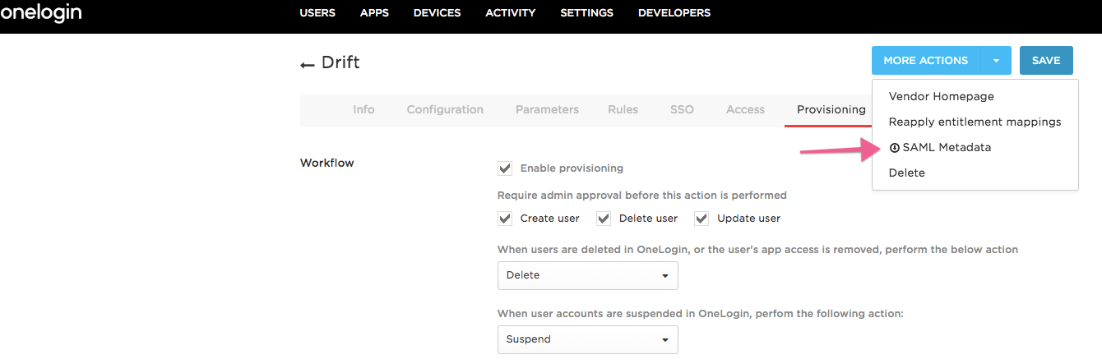Viewport: 1102px width, 364px height.
Task: Click the Workflow section label
Action: tap(327, 163)
